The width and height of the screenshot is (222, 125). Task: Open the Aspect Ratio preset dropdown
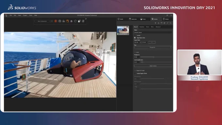[152, 42]
